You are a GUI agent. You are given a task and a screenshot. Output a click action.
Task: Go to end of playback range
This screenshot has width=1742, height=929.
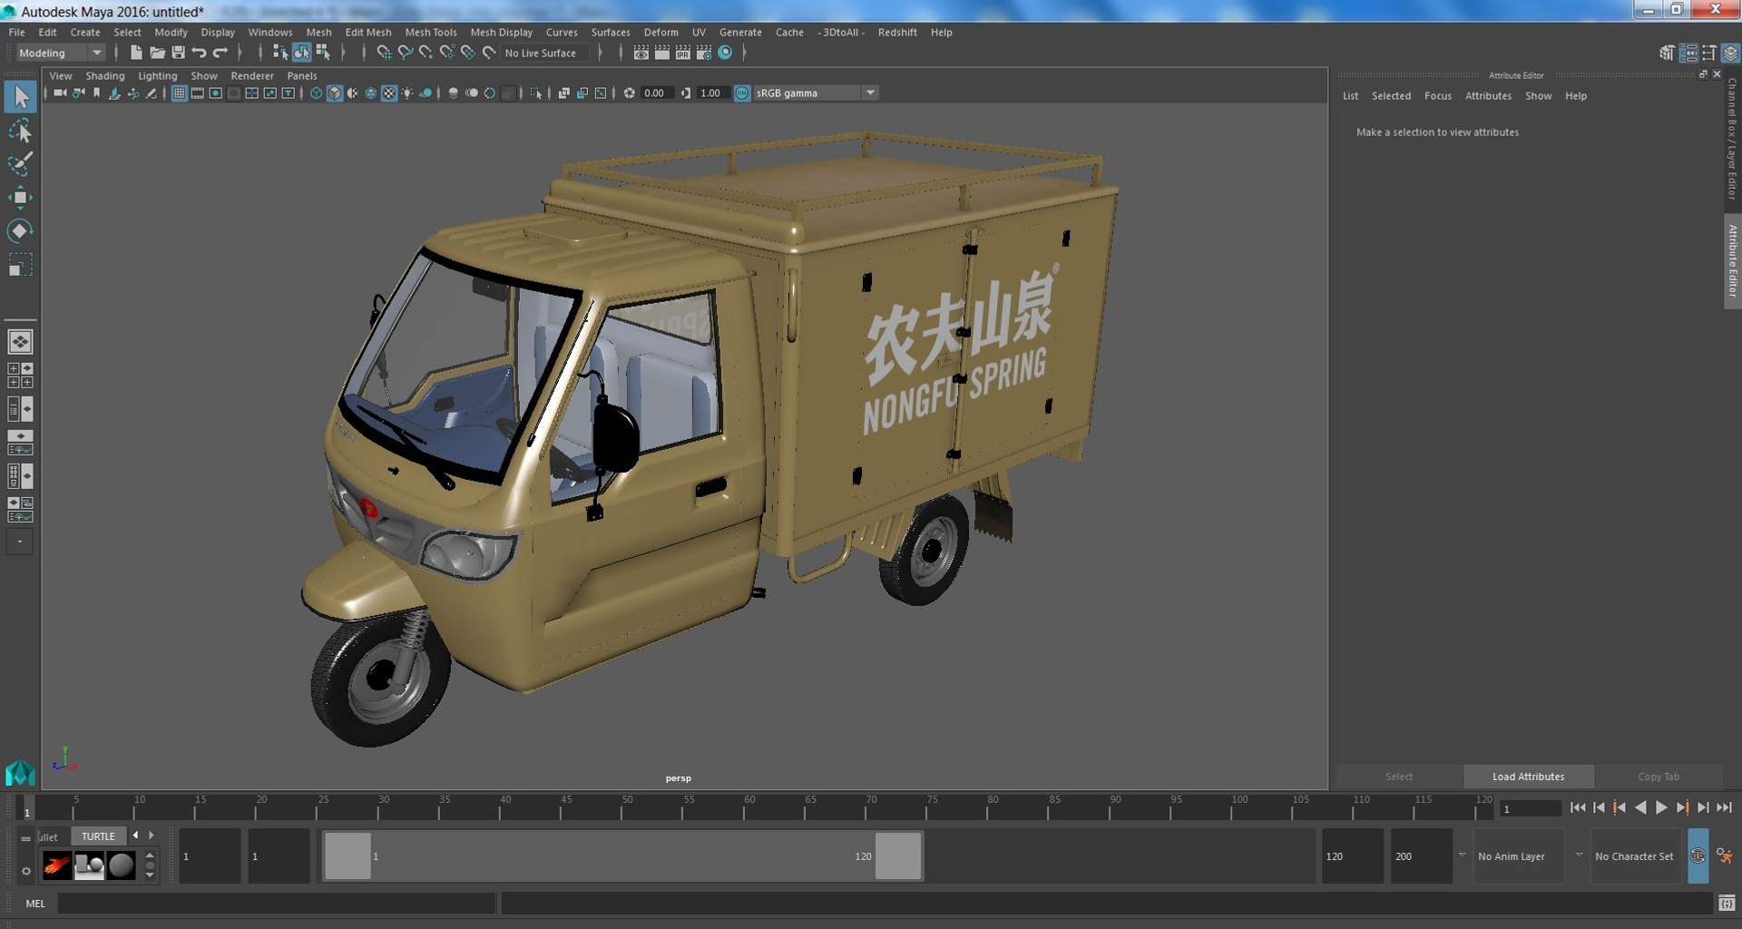pyautogui.click(x=1724, y=807)
